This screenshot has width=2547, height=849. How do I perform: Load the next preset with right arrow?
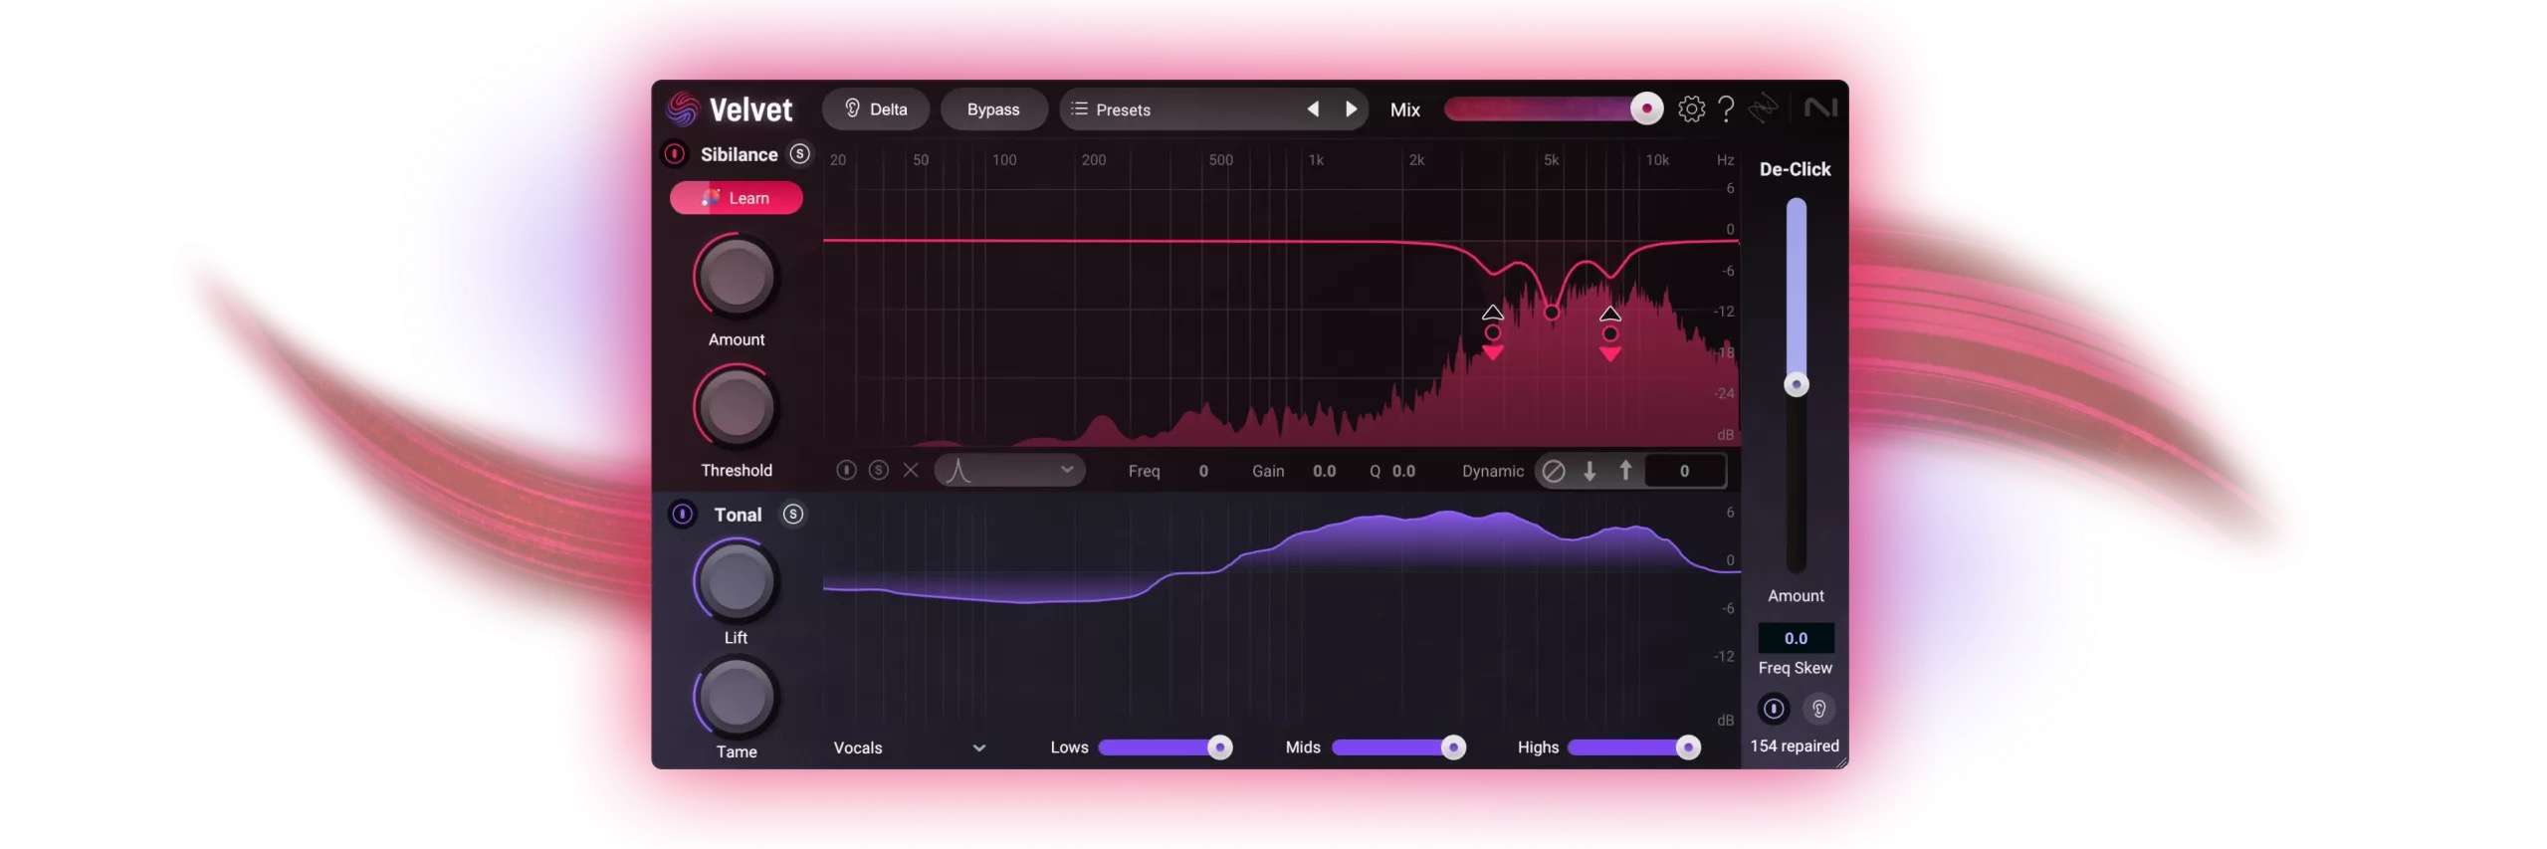click(x=1350, y=109)
